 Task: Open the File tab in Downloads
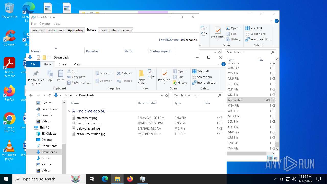coord(33,64)
